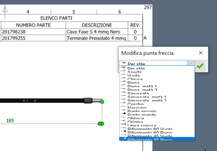The width and height of the screenshot is (217, 151).
Task: Confirm arrowhead change with green checkmark
Action: tap(200, 66)
